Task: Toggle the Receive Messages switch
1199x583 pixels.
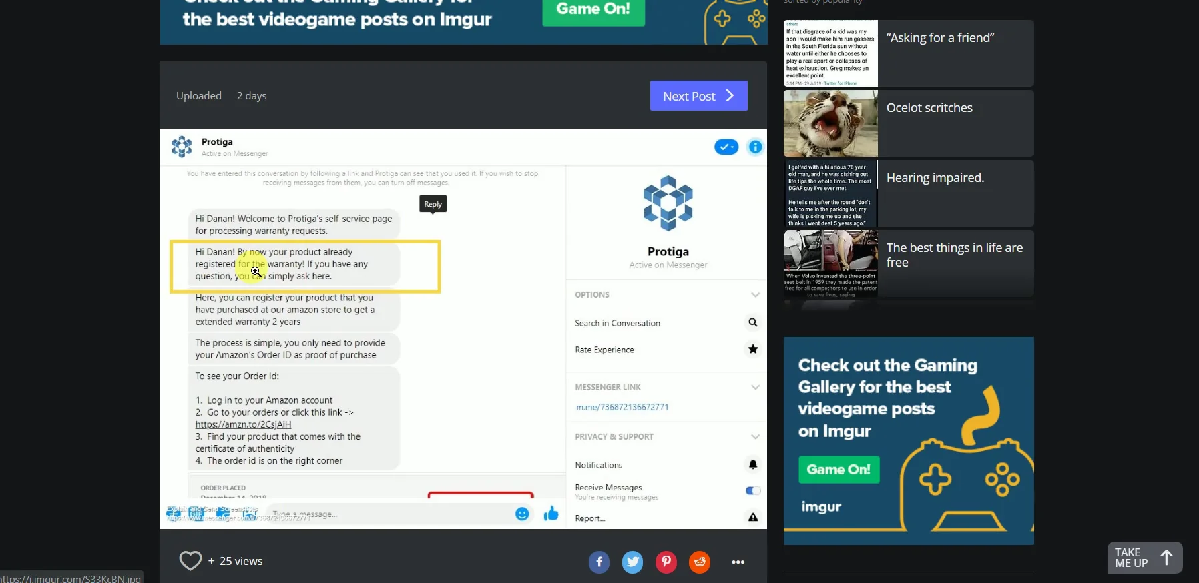Action: [x=753, y=491]
